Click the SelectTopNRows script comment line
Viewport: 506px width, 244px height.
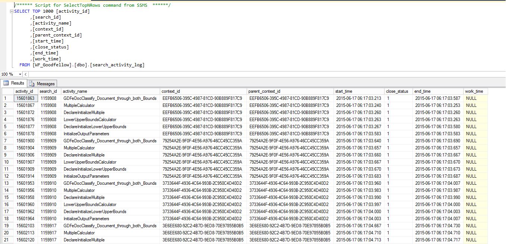92,5
